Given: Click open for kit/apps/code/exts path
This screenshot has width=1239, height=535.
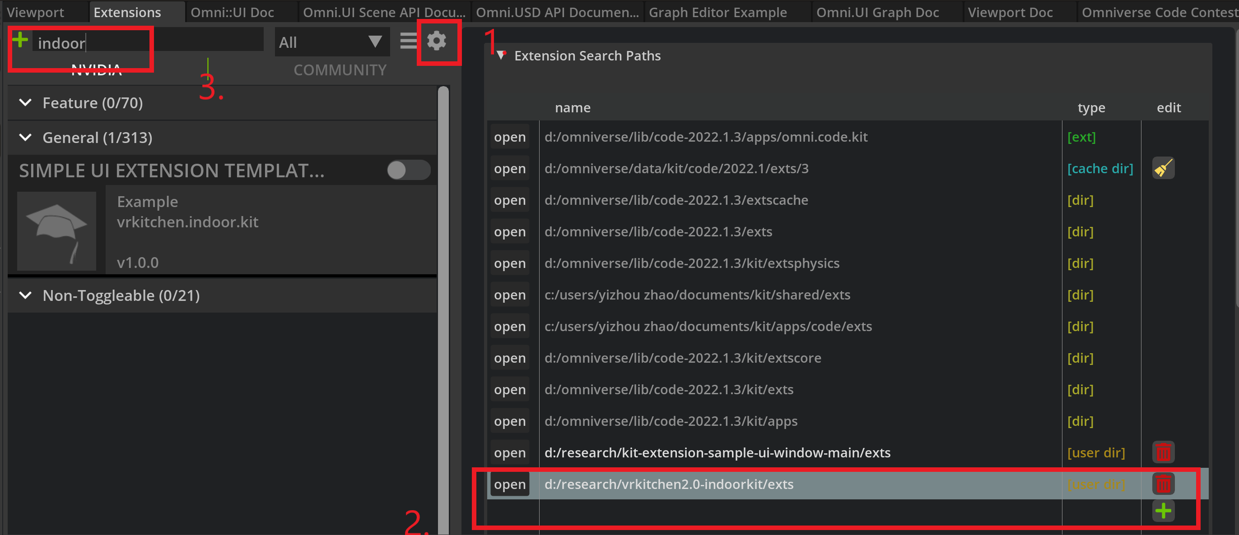Looking at the screenshot, I should 510,327.
